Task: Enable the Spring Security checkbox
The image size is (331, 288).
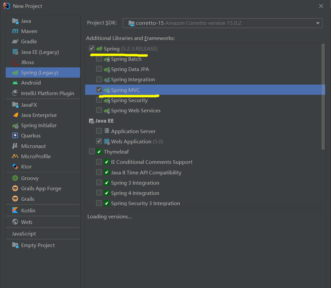Action: (x=99, y=100)
